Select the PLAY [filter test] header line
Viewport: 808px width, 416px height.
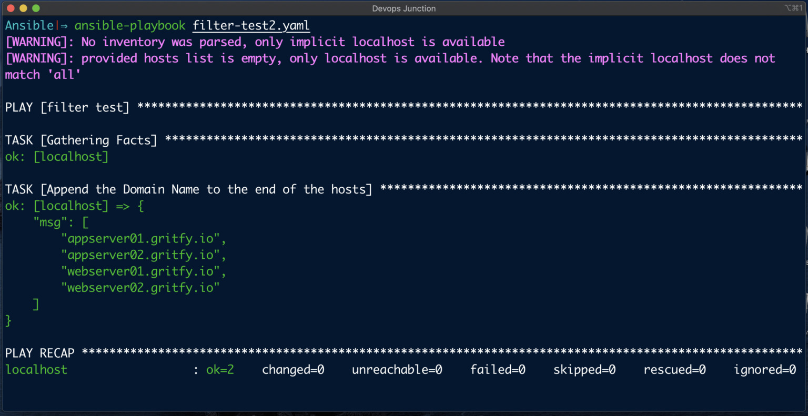click(x=67, y=107)
